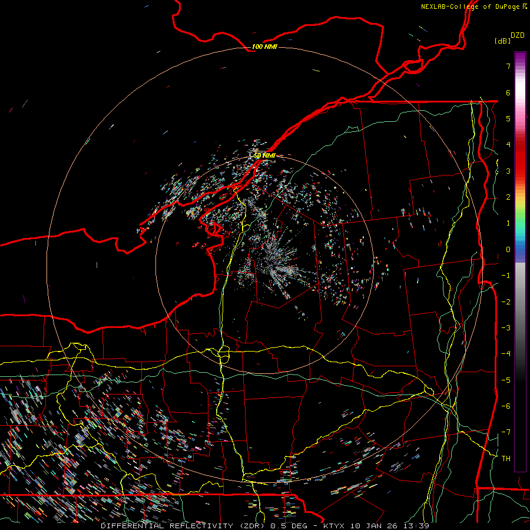Click the TH threshold label on scale

[506, 459]
